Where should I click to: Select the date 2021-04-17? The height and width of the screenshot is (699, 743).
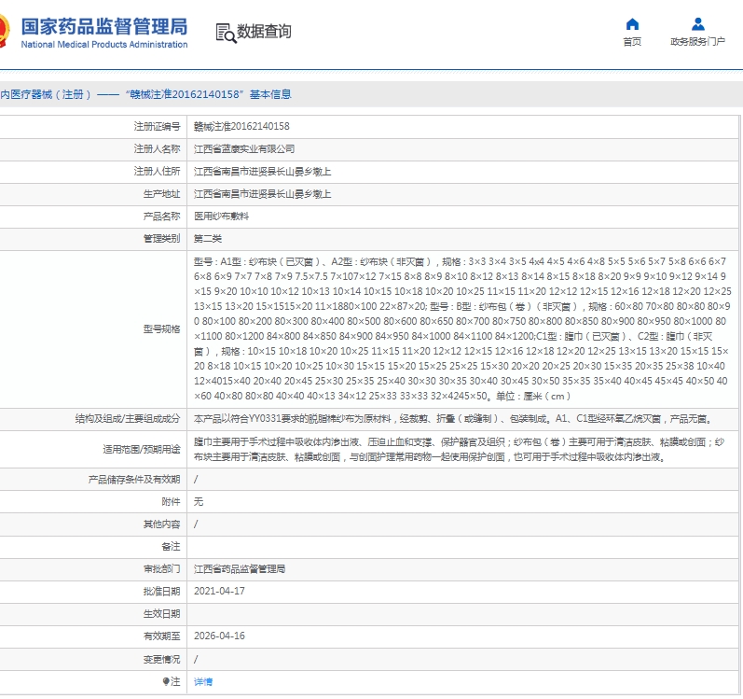click(219, 592)
